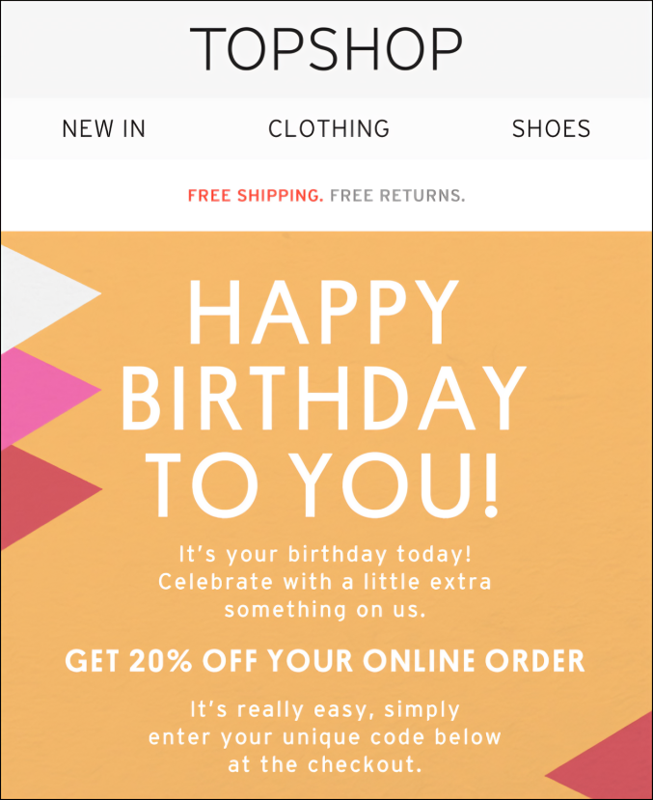Click the "at the checkout." line

click(326, 765)
